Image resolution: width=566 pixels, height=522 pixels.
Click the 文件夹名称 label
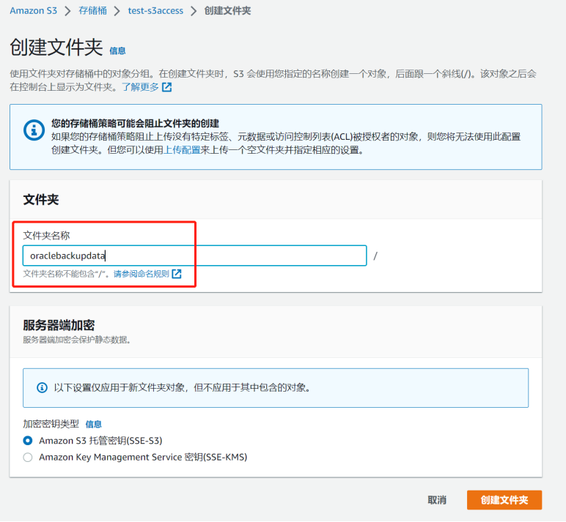point(46,236)
